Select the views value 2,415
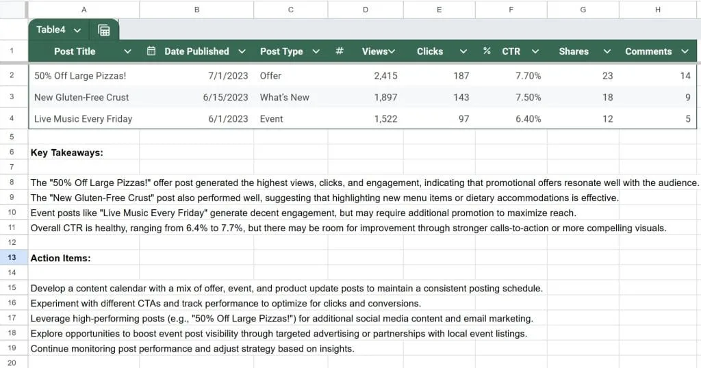This screenshot has width=701, height=368. [x=366, y=75]
